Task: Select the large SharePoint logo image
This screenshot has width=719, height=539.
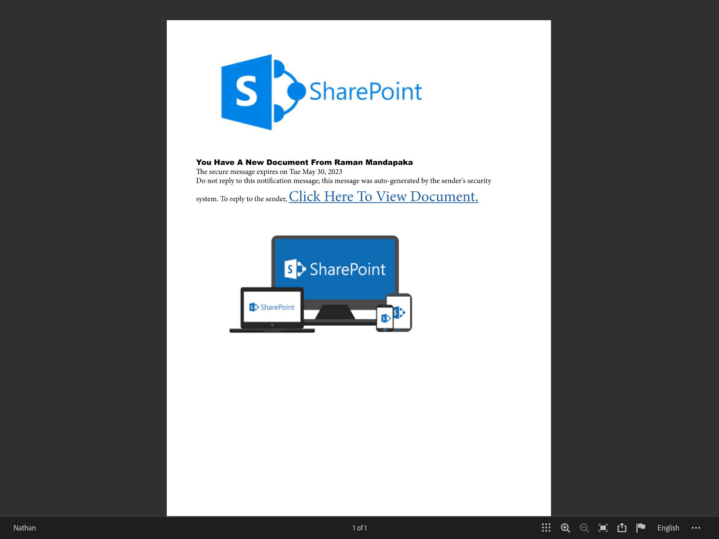Action: click(x=322, y=92)
